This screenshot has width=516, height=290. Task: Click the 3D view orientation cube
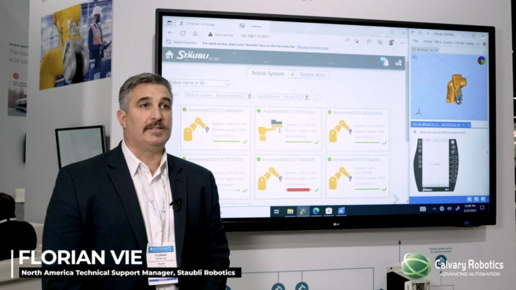481,61
